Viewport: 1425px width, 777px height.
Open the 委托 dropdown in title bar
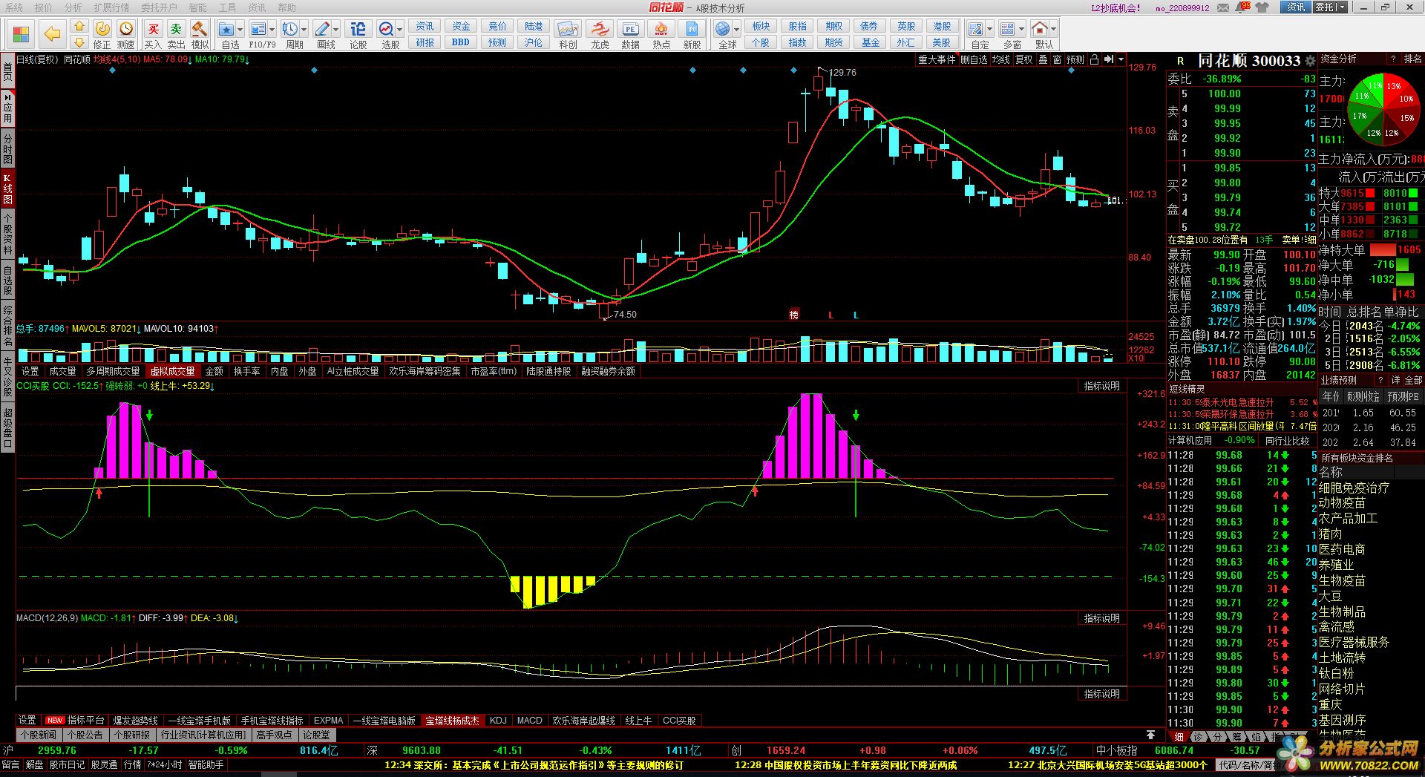1329,7
